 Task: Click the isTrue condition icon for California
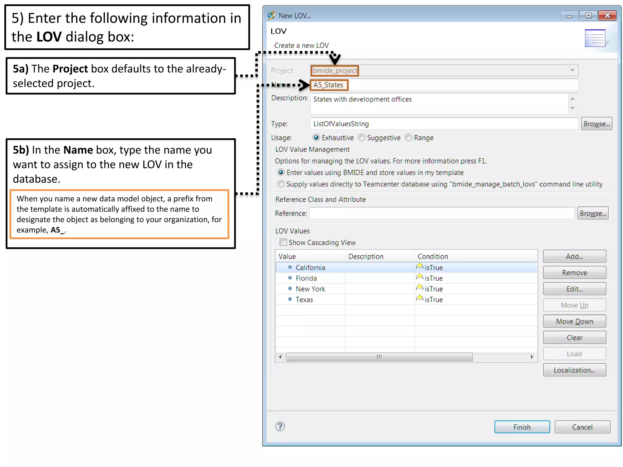click(x=420, y=266)
